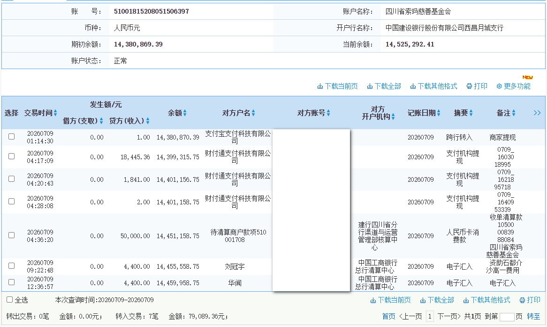Check the 04:20:43 transaction row
The width and height of the screenshot is (547, 327).
coord(12,179)
